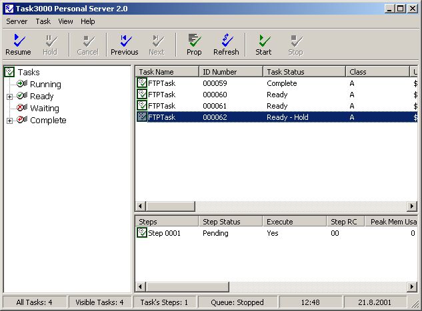This screenshot has height=311, width=422.
Task: Expand the Ready tree node
Action: (x=10, y=97)
